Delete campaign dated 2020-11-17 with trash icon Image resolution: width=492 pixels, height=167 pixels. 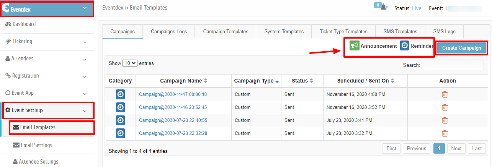445,94
